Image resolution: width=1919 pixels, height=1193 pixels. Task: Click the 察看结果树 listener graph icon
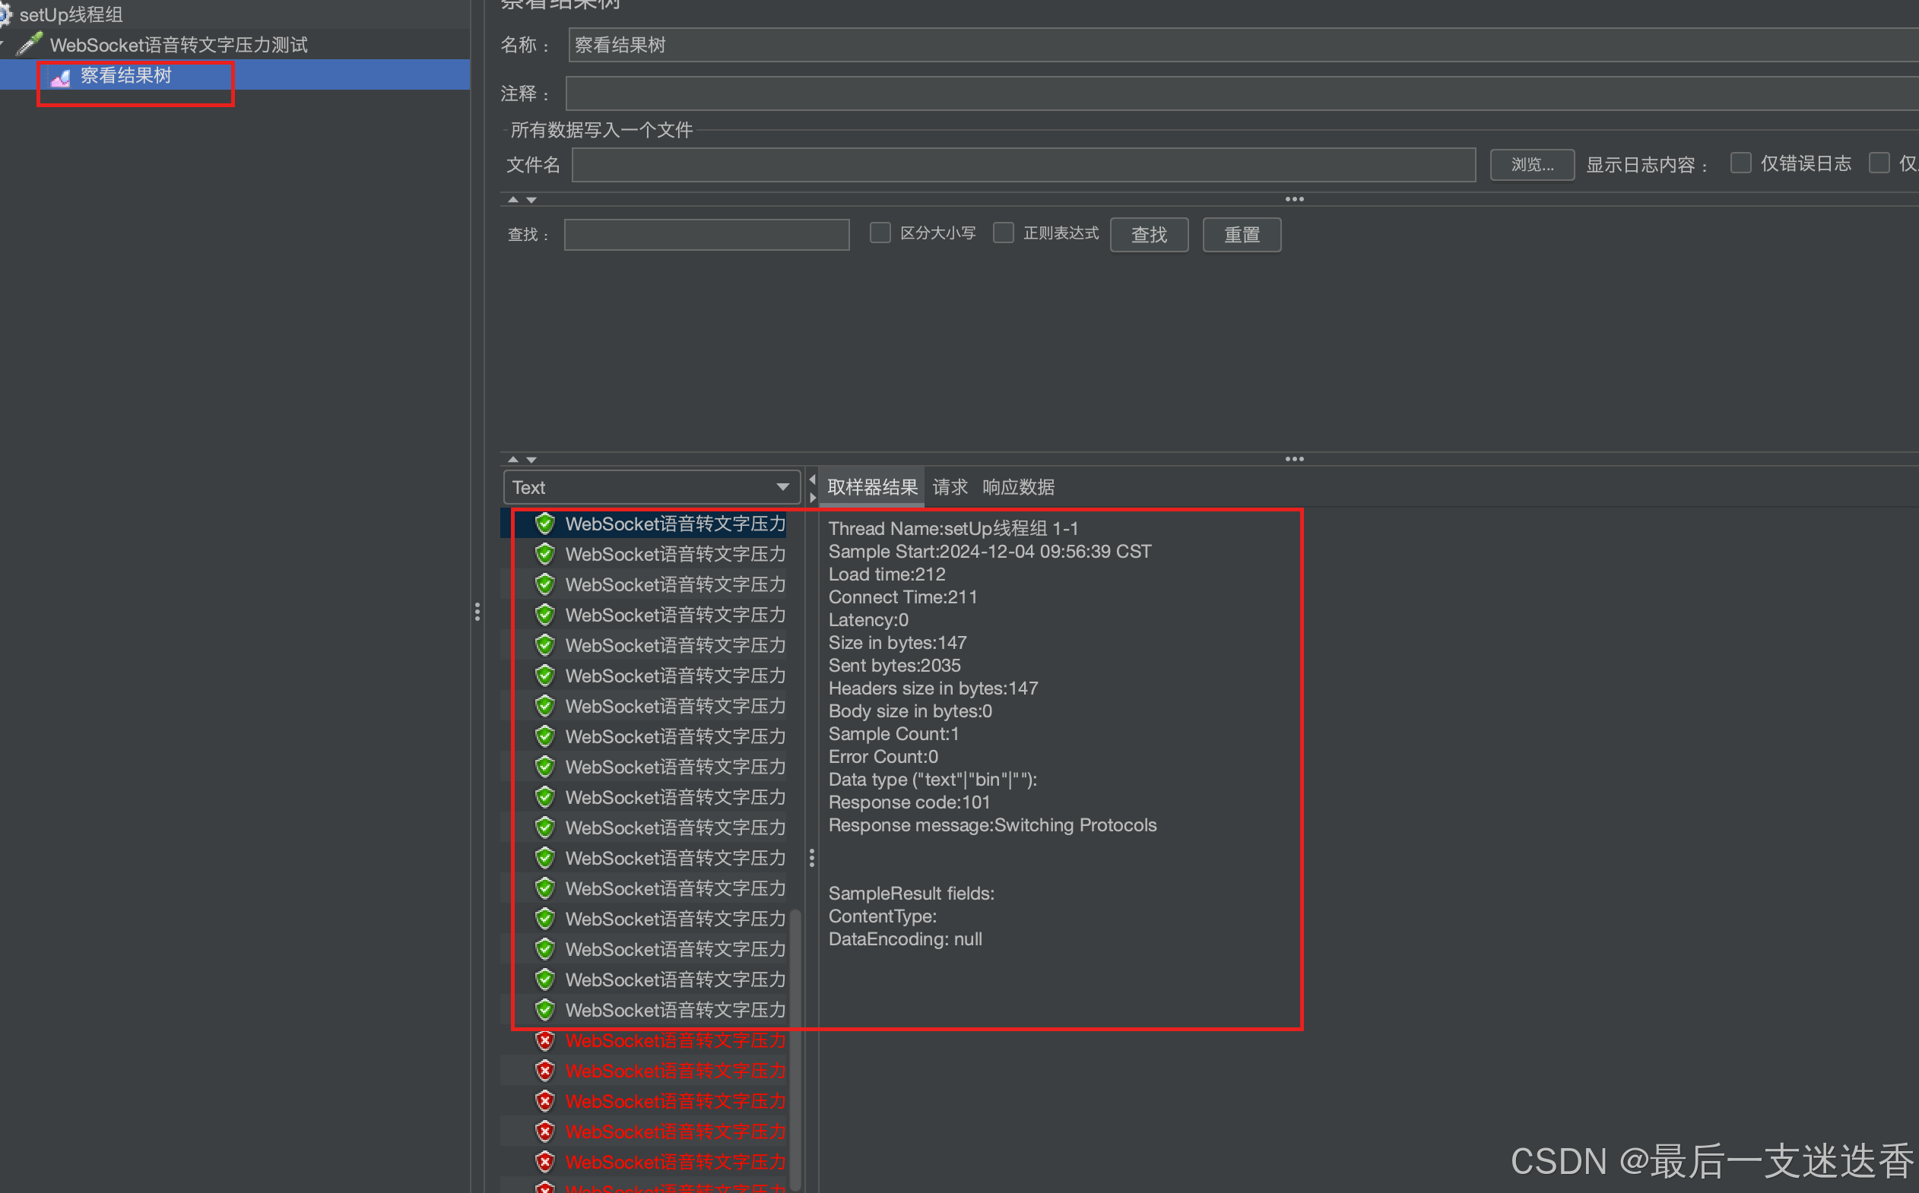click(x=61, y=78)
